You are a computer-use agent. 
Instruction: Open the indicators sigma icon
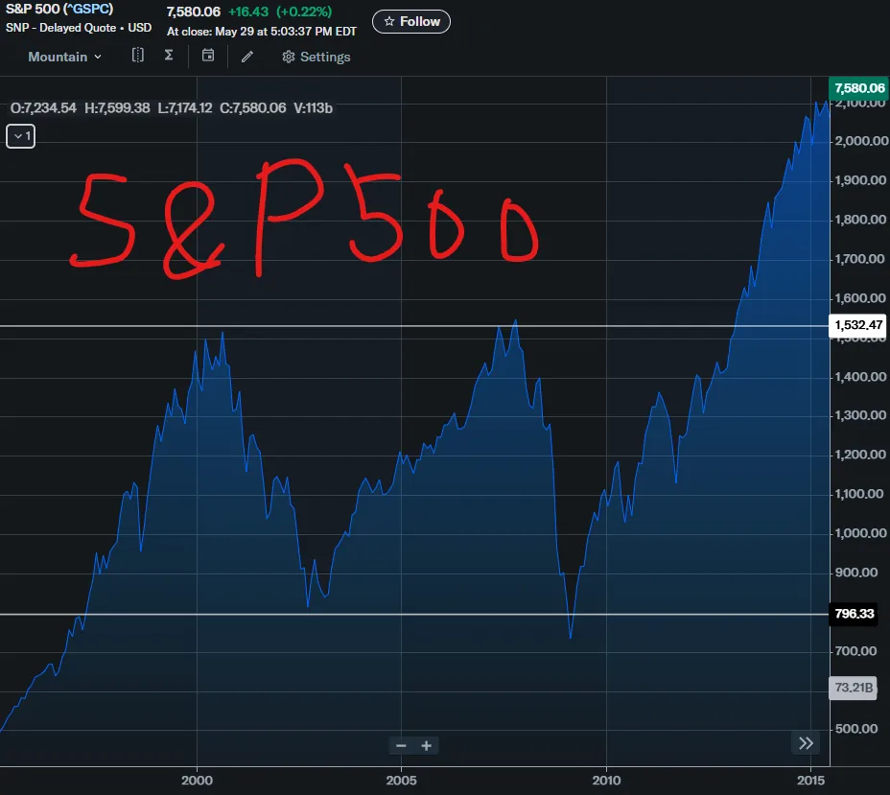[169, 55]
